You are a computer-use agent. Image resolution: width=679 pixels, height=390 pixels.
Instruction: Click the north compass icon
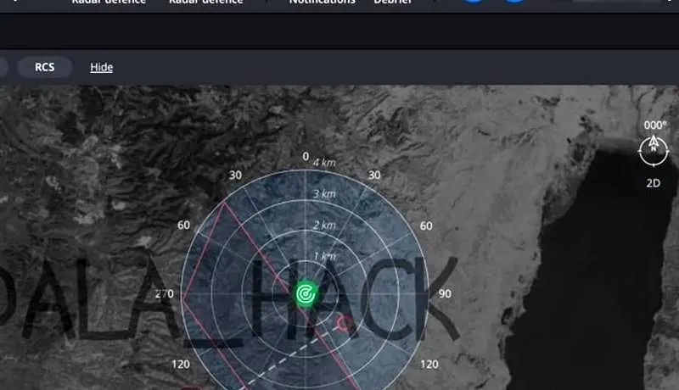pyautogui.click(x=654, y=150)
